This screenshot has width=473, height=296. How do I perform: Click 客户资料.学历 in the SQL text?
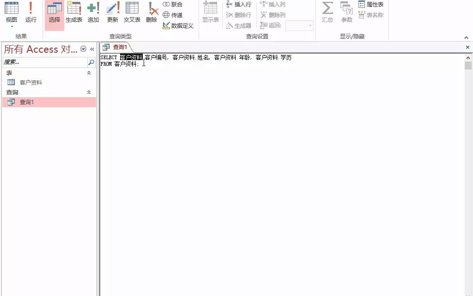coord(273,57)
